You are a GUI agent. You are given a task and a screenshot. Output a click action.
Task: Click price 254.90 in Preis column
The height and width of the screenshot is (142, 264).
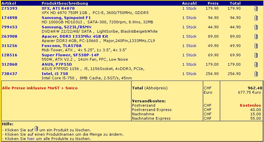point(212,74)
